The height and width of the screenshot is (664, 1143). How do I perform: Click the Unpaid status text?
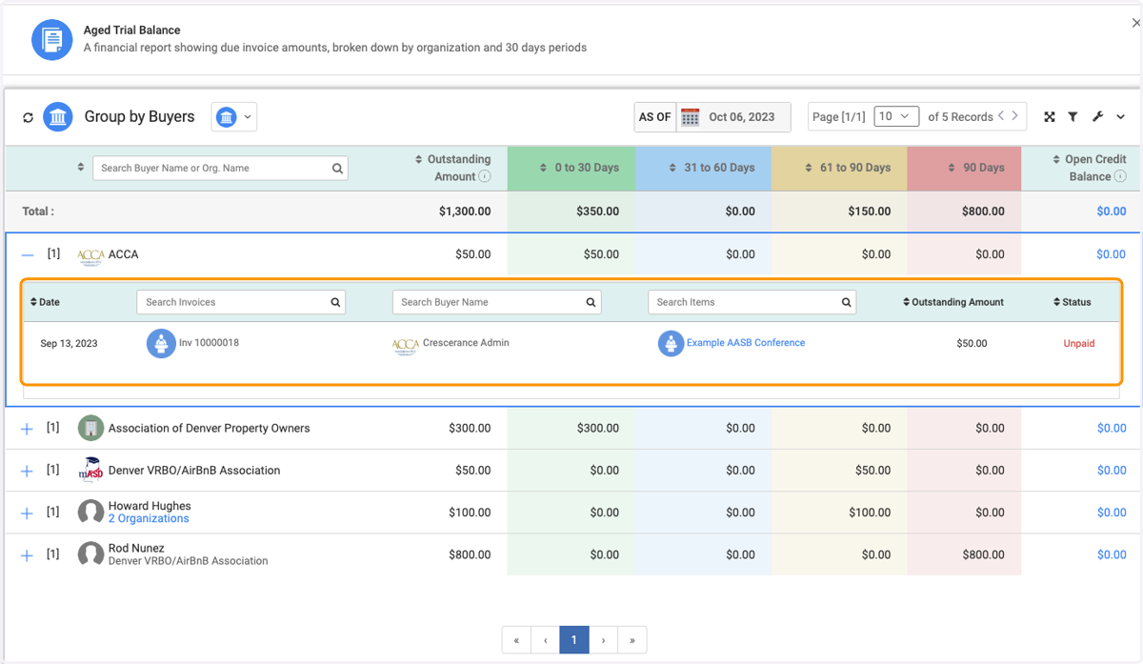coord(1079,344)
